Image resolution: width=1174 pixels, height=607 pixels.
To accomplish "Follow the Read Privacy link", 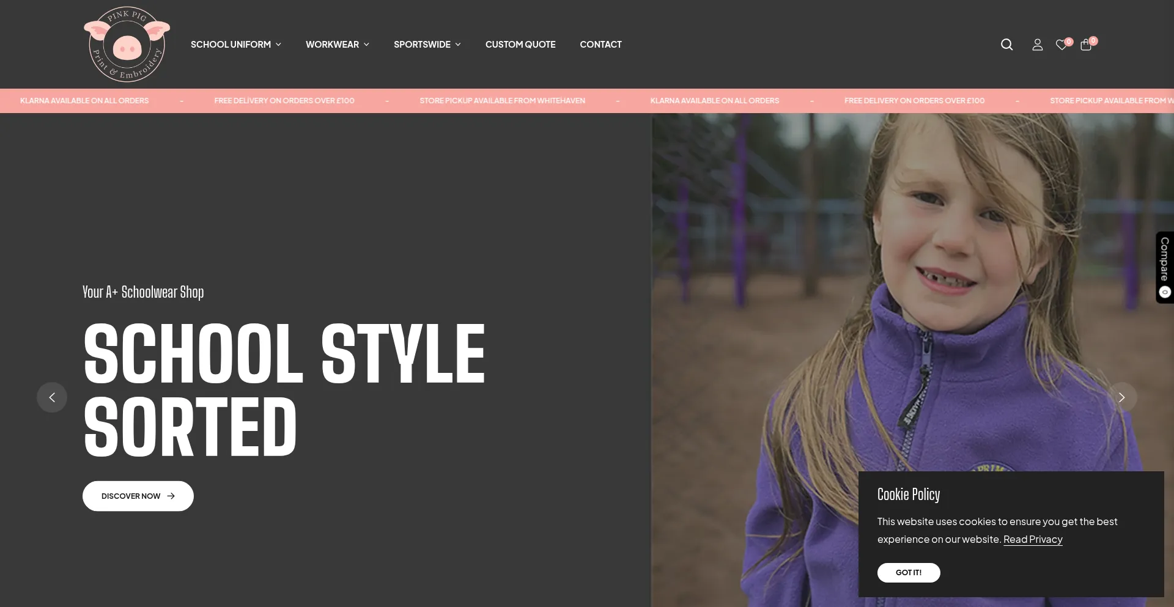I will [1033, 539].
